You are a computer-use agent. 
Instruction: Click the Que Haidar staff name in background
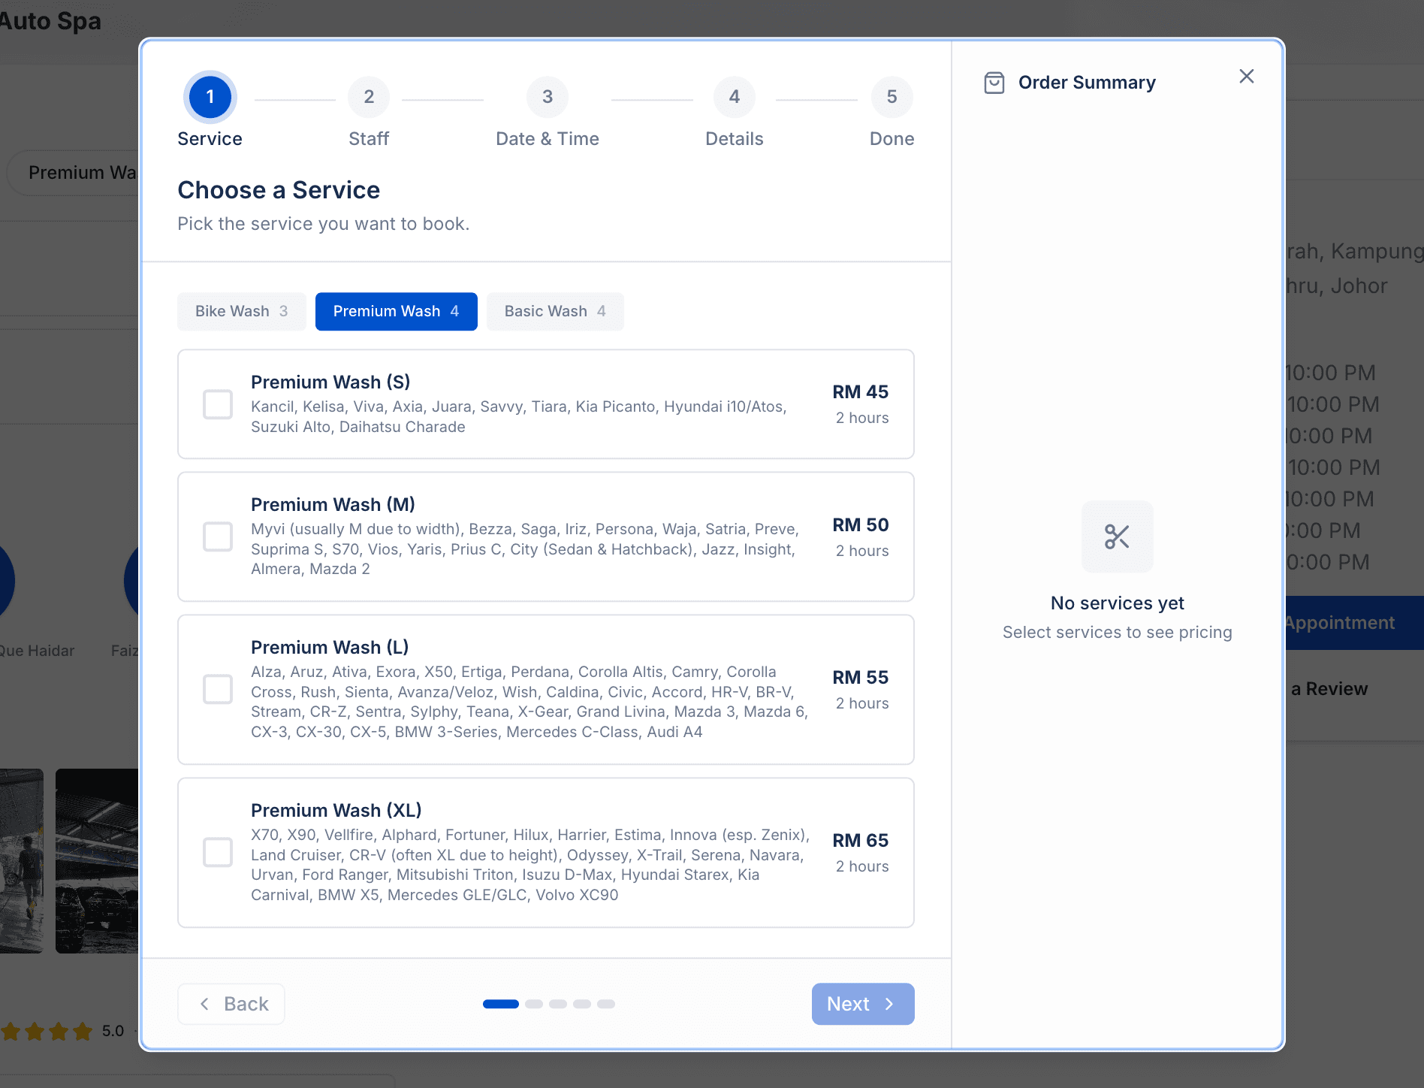coord(37,651)
